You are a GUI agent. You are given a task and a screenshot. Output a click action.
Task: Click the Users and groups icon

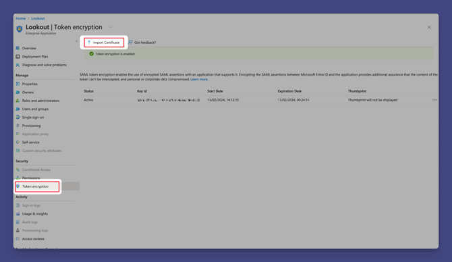tap(18, 109)
